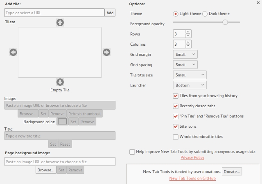Viewport: 262px width, 184px height.
Task: Toggle Recently closed tabs checkbox
Action: [x=176, y=106]
